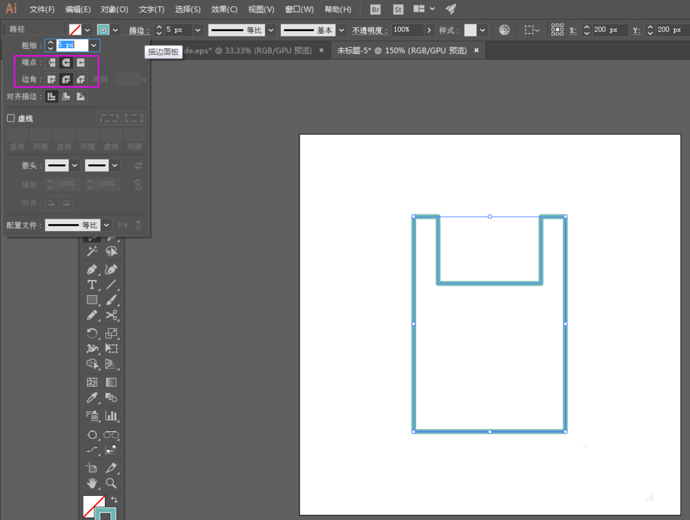Click the stroke color swatch in options bar
Viewport: 690px width, 520px height.
pyautogui.click(x=103, y=30)
